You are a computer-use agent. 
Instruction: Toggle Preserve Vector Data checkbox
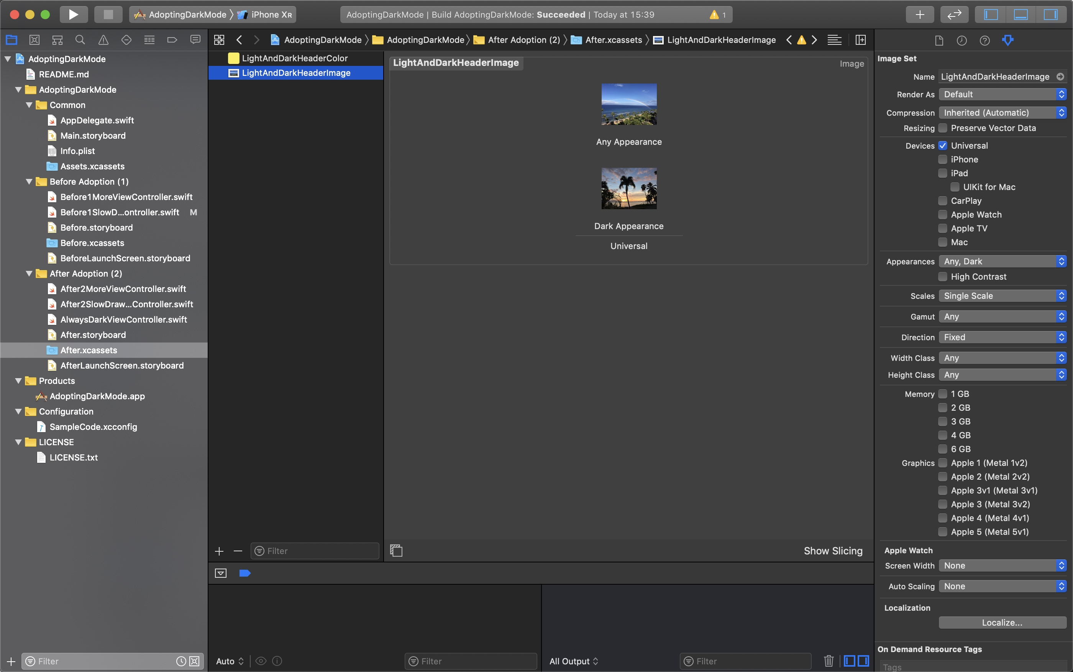click(943, 128)
